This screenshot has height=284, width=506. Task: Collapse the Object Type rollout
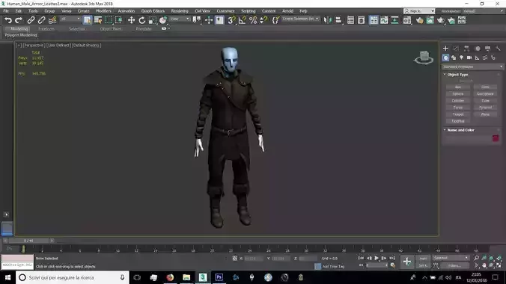[457, 75]
